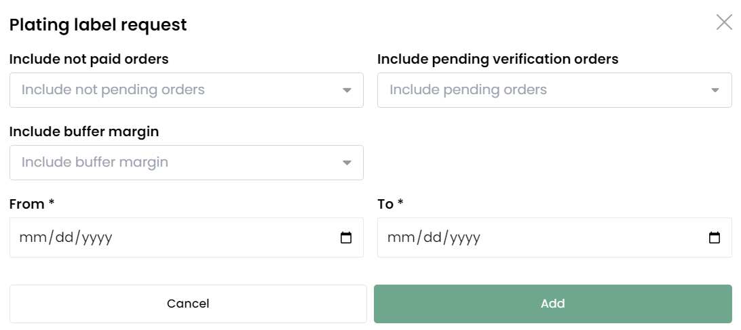Click the Plating label request title
The image size is (741, 330).
pos(98,24)
